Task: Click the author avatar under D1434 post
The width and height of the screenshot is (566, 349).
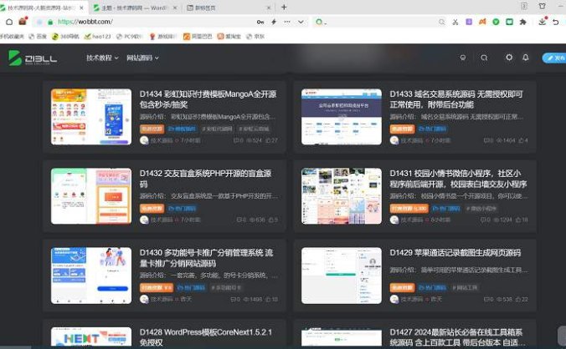Action: click(x=144, y=140)
